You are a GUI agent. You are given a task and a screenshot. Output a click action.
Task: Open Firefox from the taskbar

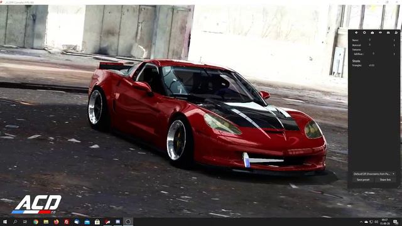tap(56, 222)
